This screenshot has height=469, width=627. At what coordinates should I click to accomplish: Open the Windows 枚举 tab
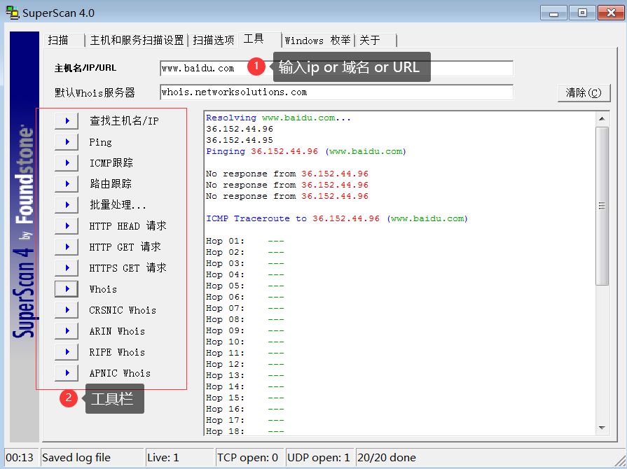[318, 41]
